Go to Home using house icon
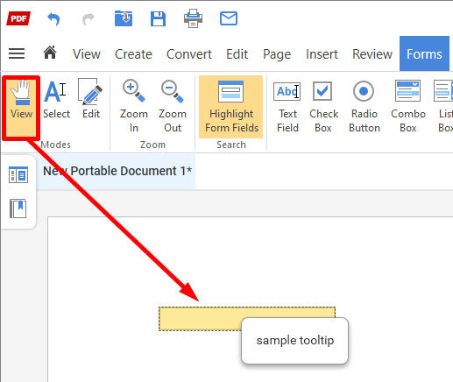 pyautogui.click(x=50, y=53)
